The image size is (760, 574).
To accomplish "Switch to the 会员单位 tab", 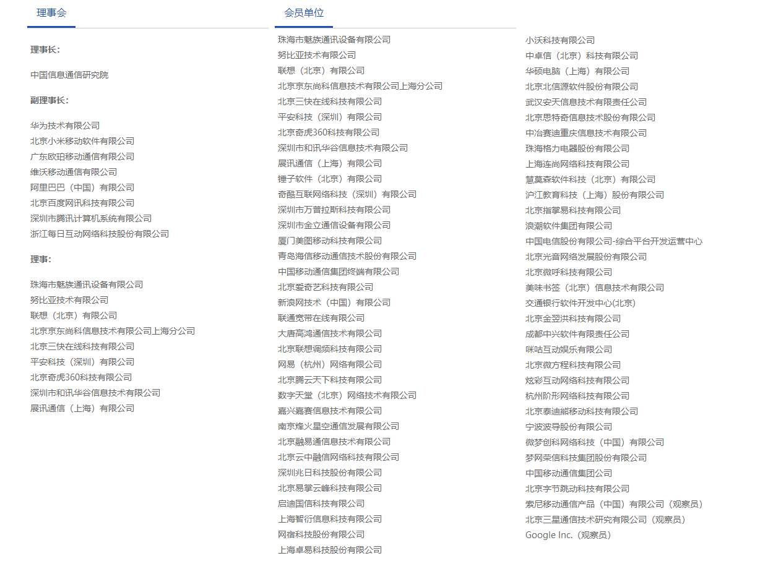I will (304, 13).
